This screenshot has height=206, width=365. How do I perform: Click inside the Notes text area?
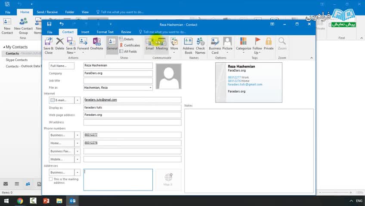(249, 151)
